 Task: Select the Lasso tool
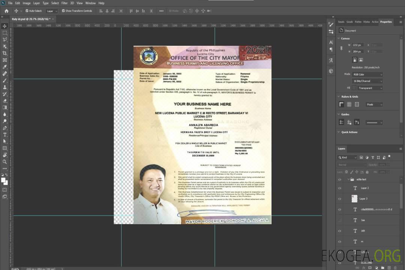click(4, 39)
